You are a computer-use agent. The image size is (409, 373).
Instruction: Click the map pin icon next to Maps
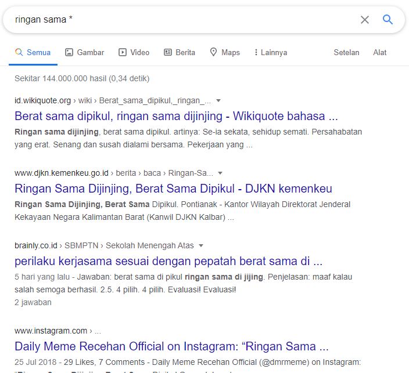[x=213, y=52]
